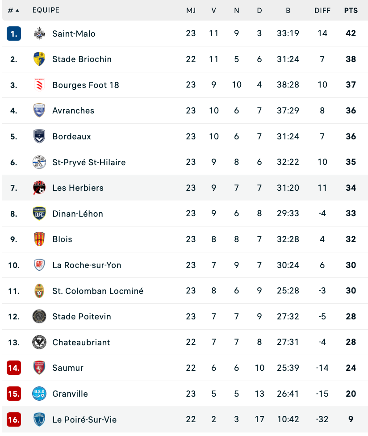Click the Chateaubriant club logo
Image resolution: width=368 pixels, height=436 pixels.
39,342
